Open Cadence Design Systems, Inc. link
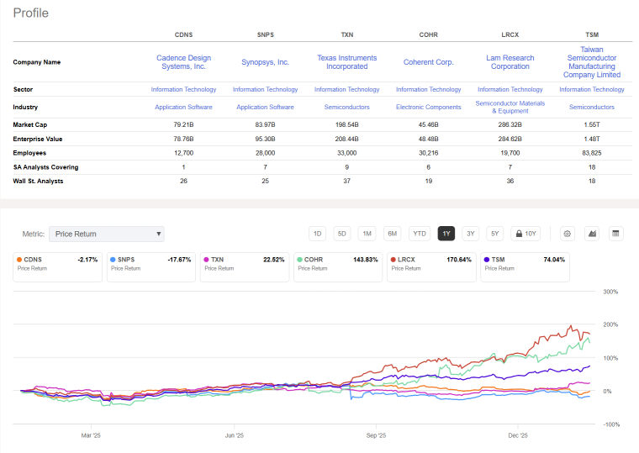The height and width of the screenshot is (453, 639). 184,62
